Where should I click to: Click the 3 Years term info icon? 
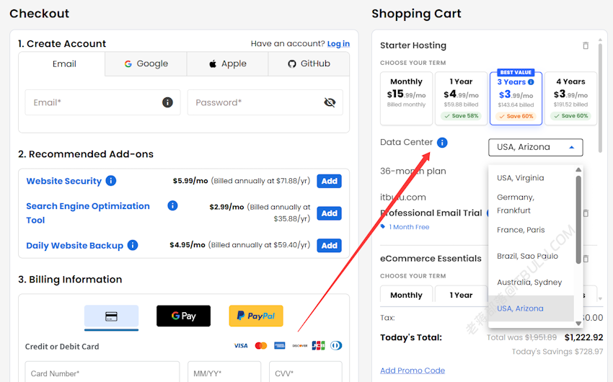pos(531,82)
